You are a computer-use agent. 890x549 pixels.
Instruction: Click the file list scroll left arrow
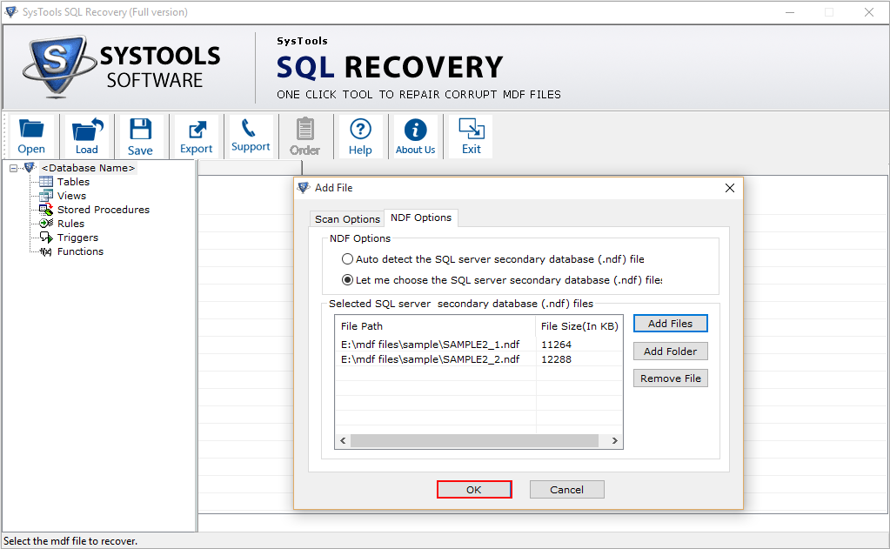point(343,440)
